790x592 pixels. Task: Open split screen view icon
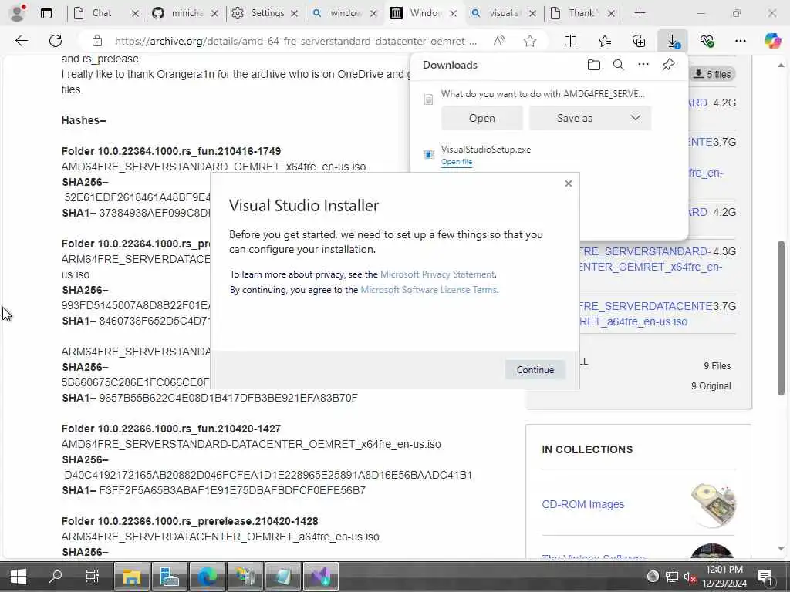tap(570, 42)
